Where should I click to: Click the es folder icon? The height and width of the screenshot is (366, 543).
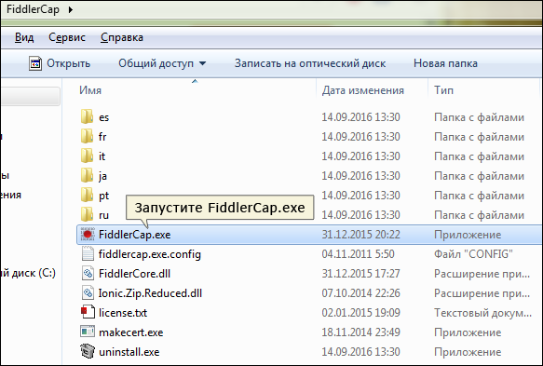click(88, 116)
